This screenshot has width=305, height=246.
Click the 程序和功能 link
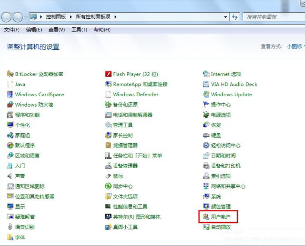(27, 115)
